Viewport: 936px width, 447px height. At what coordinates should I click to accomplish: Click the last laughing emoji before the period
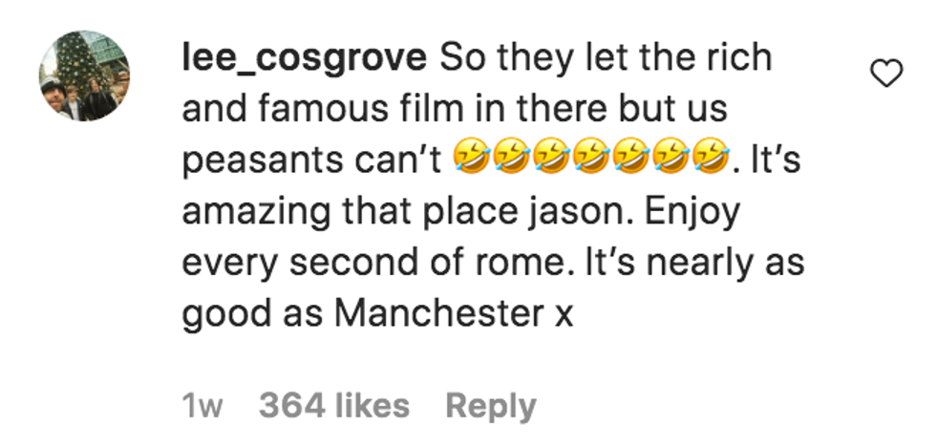click(712, 159)
